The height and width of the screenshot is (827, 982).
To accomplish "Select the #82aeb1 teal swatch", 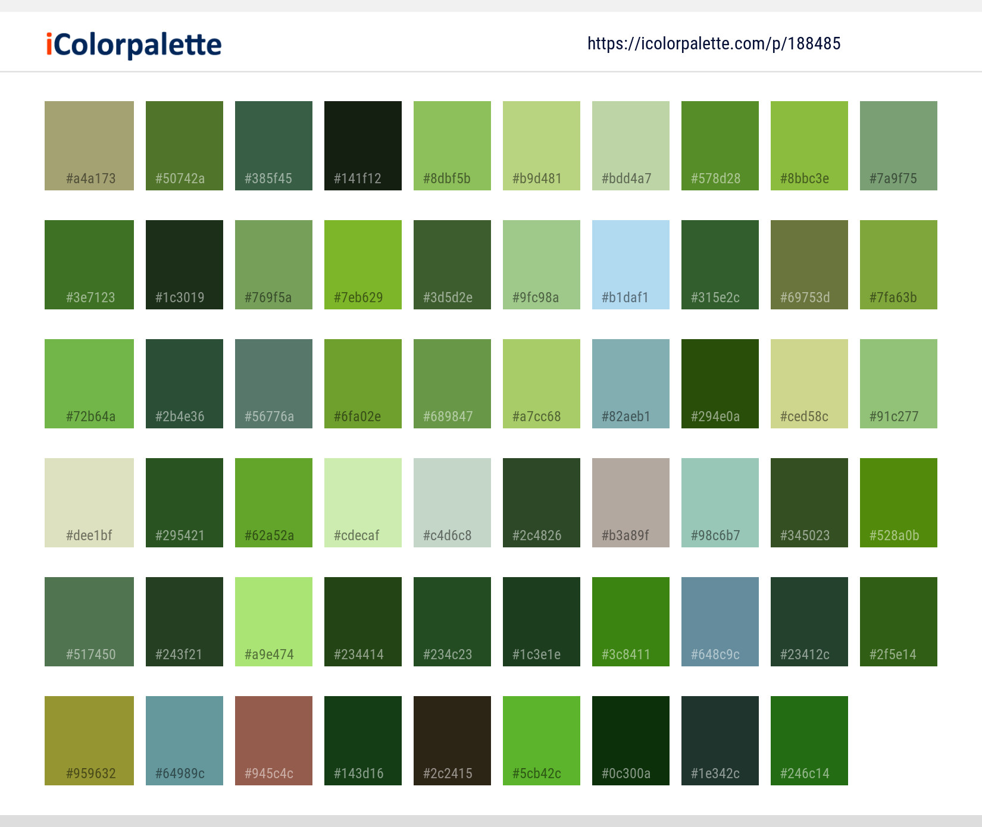I will point(631,384).
